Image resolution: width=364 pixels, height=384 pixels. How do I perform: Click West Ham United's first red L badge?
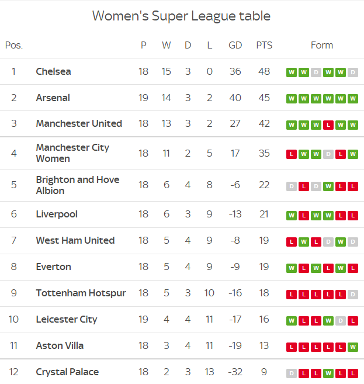pos(292,242)
